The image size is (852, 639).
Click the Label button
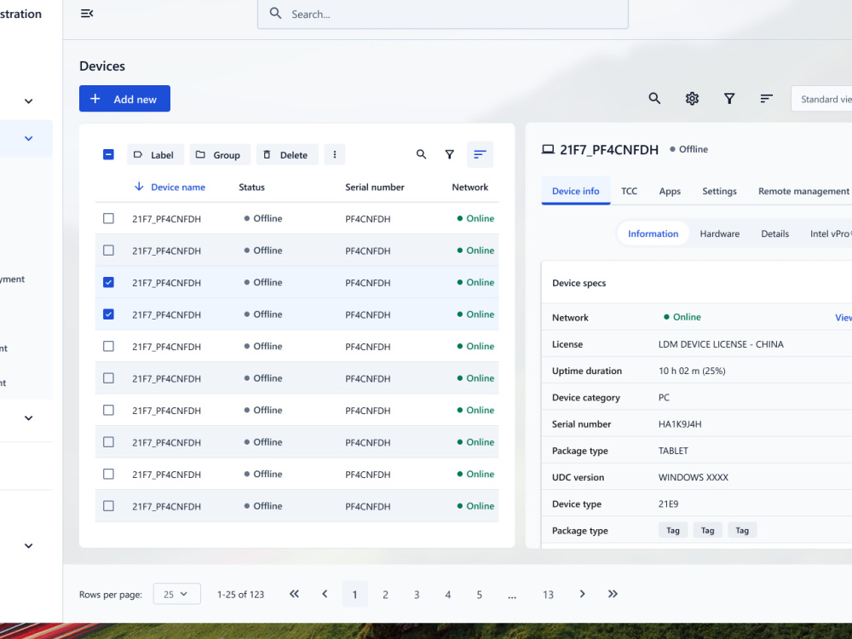click(155, 155)
